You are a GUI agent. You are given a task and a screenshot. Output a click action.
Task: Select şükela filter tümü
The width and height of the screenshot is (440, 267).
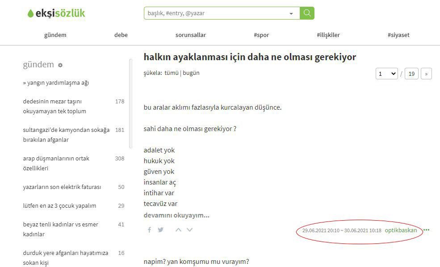pyautogui.click(x=172, y=73)
